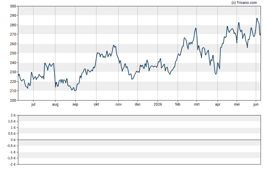Screen dimensions: 266x169
Task: Click the 'nov' month label on the x-axis
Action: (x=119, y=104)
